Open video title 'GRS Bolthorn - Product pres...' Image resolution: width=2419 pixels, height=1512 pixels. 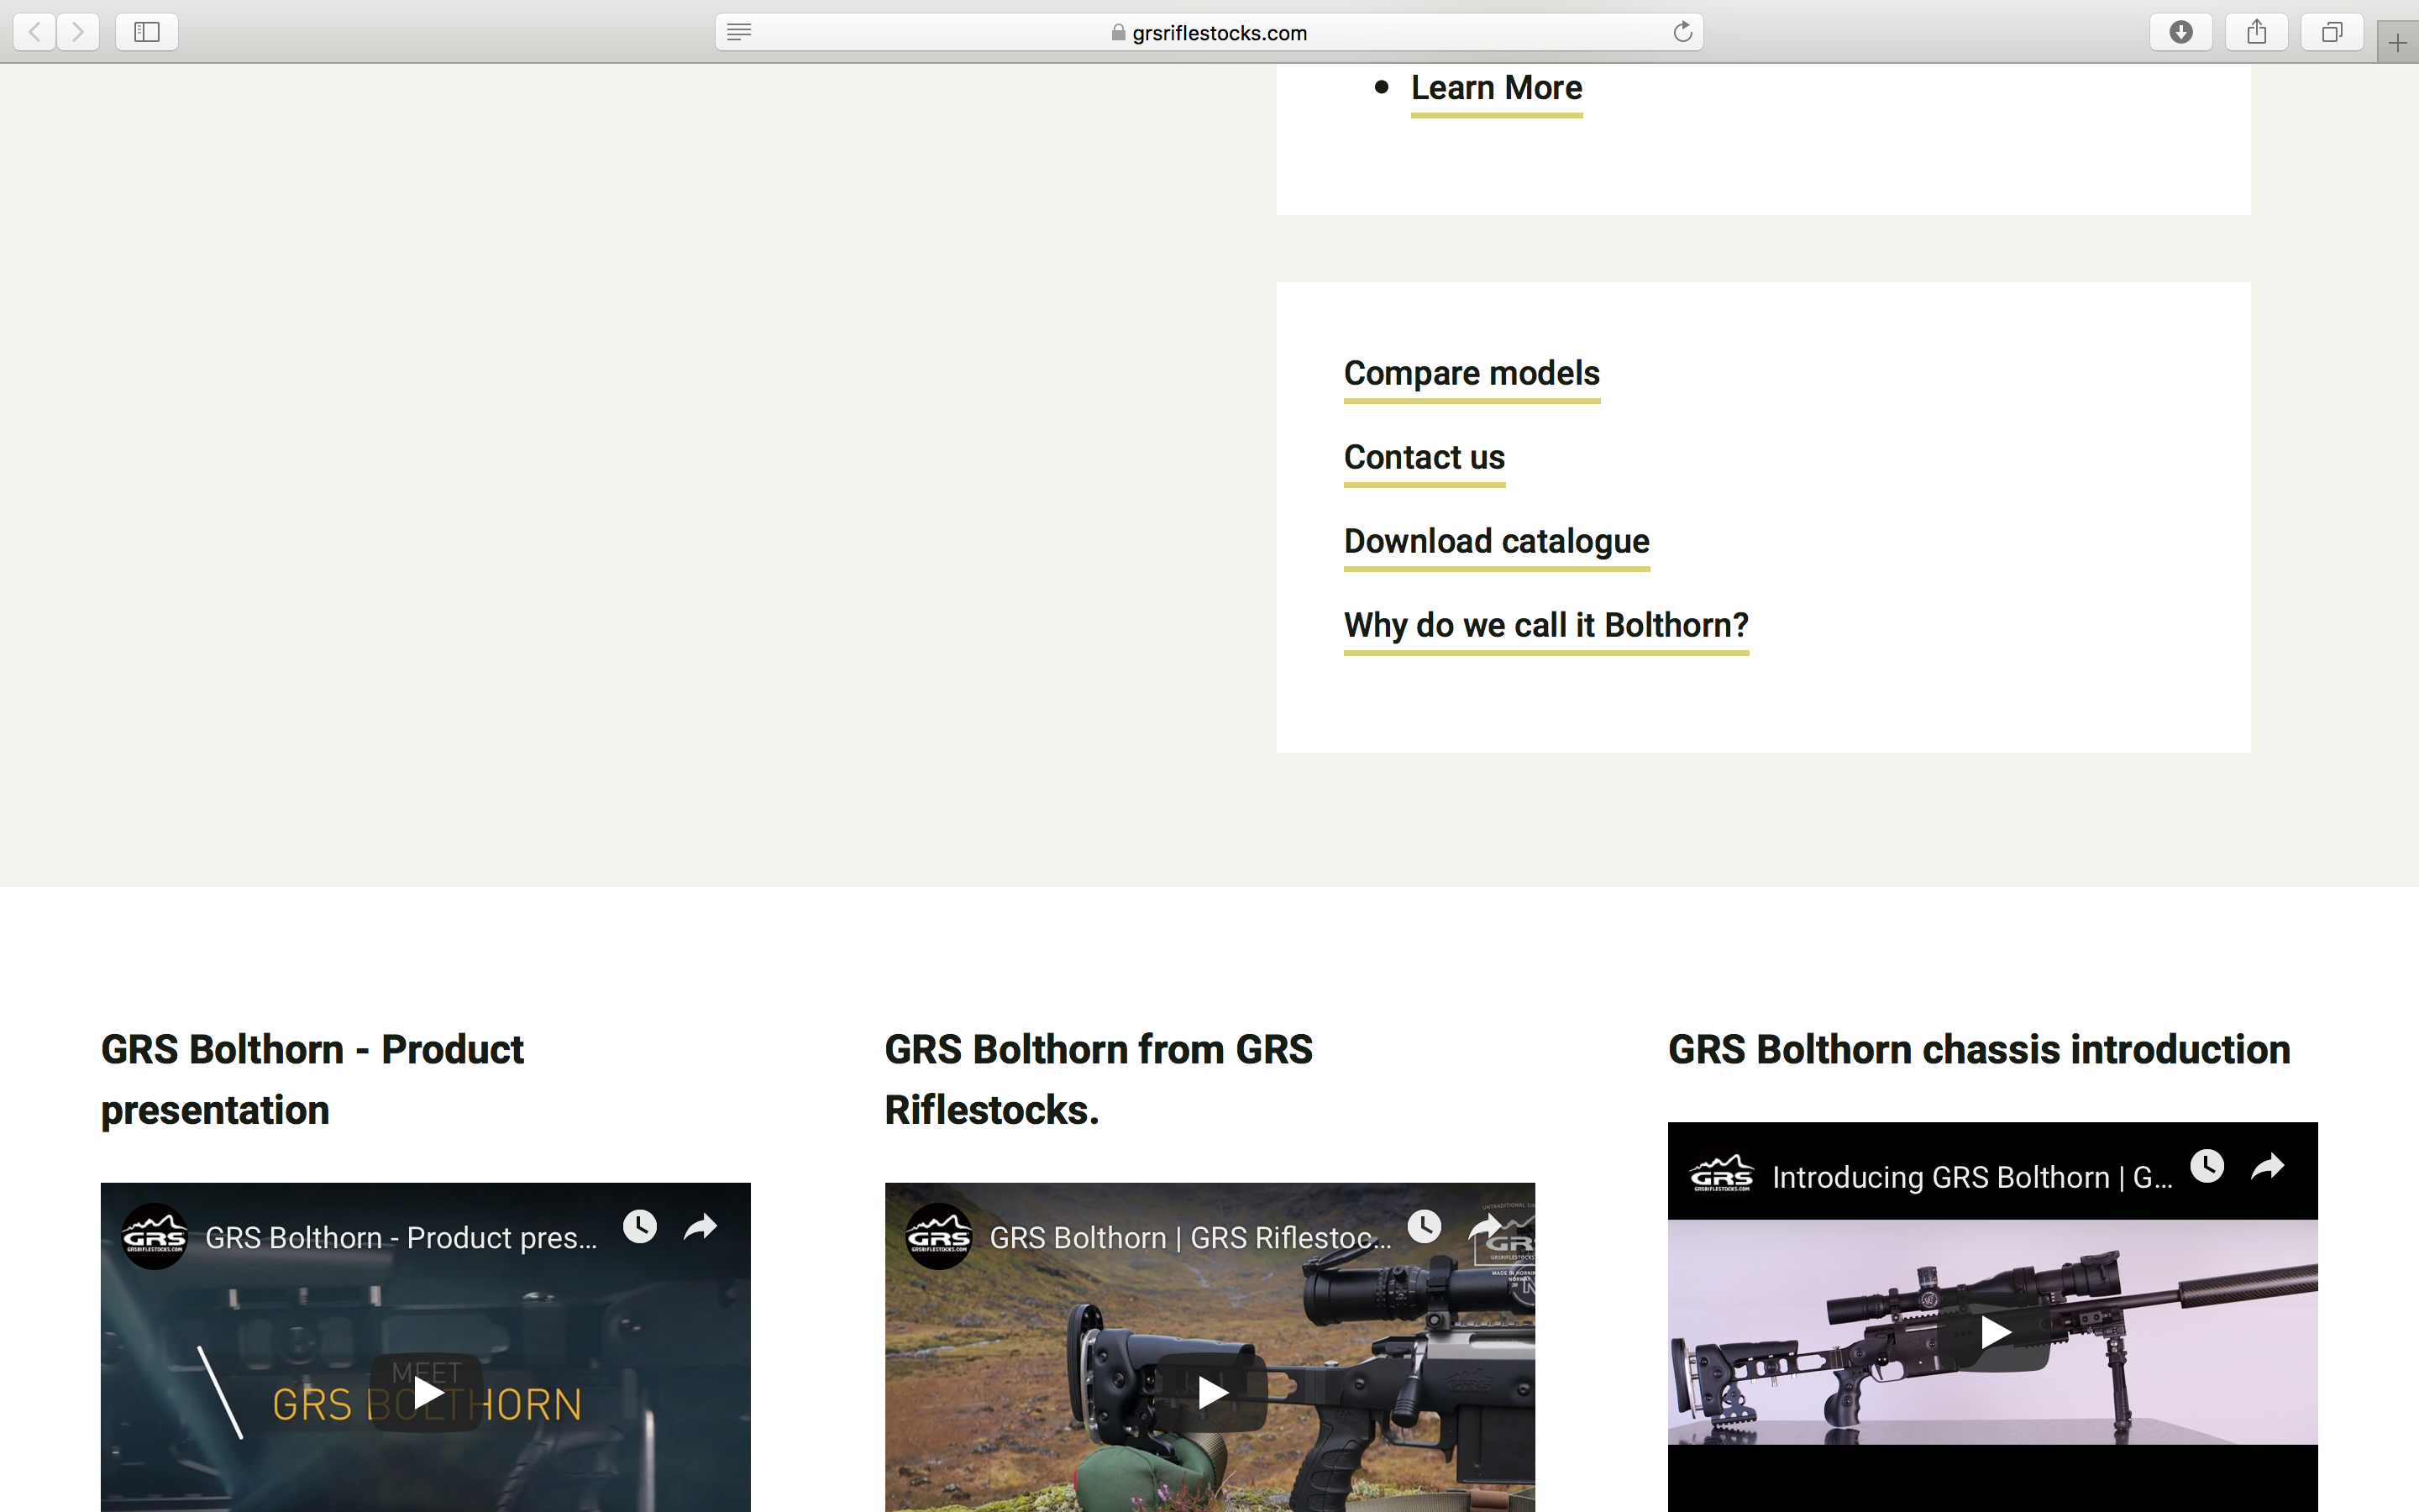pyautogui.click(x=401, y=1238)
